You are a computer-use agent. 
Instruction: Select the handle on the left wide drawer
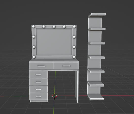(41, 66)
